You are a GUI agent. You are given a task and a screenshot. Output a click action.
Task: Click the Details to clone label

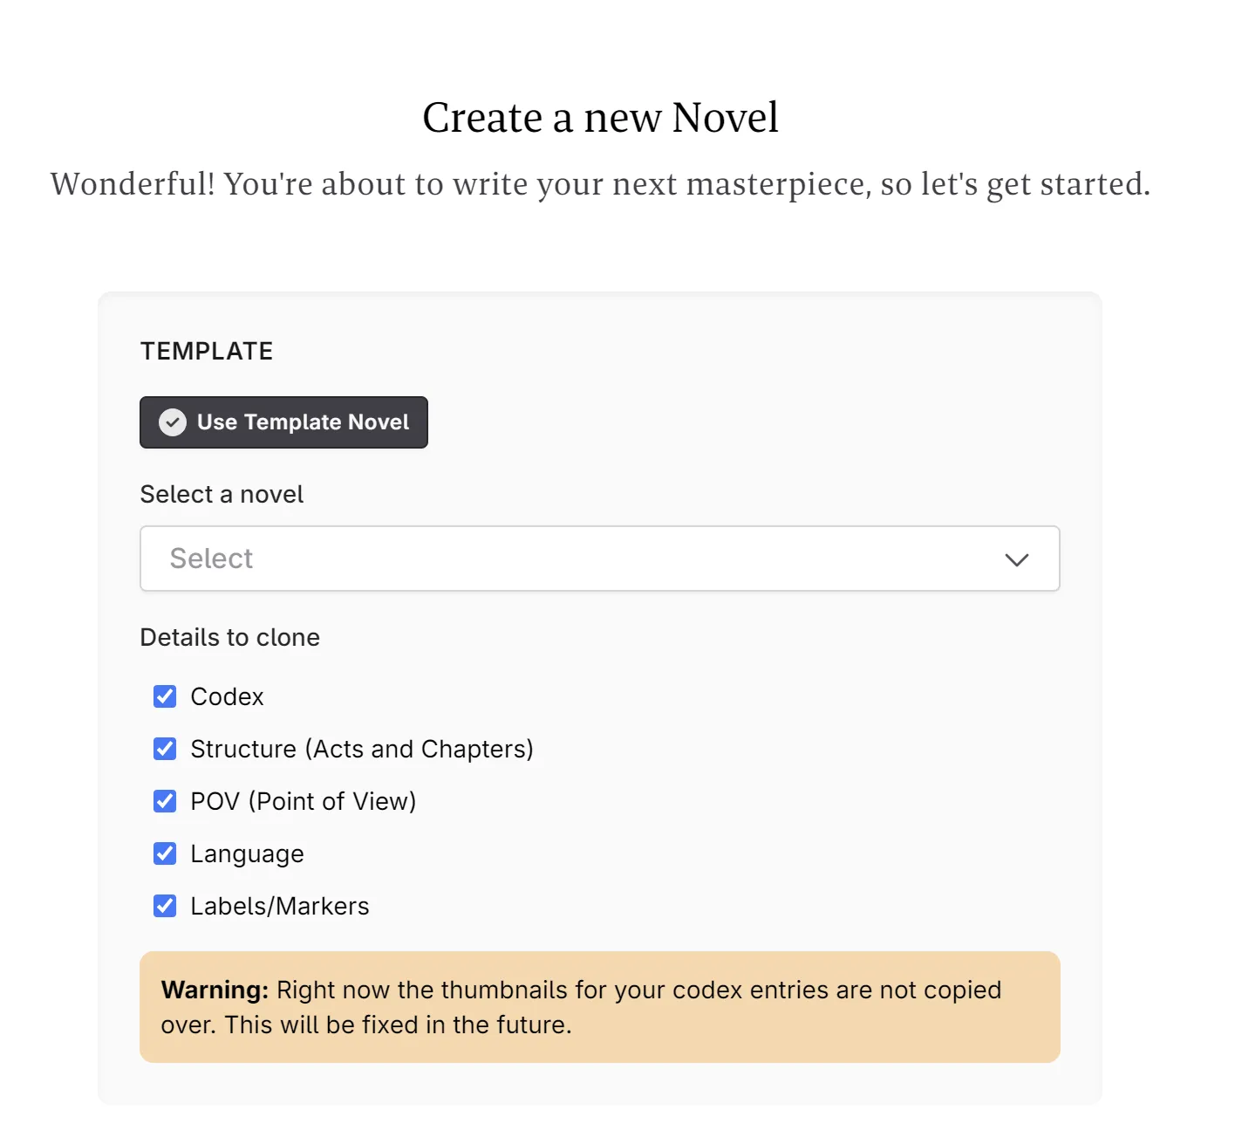point(229,637)
